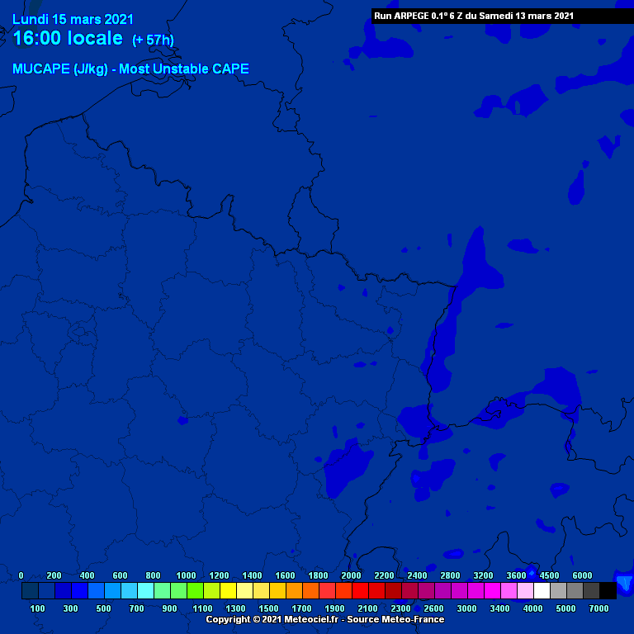Image resolution: width=634 pixels, height=634 pixels.
Task: Click the "2000" legend scale label
Action: 351,575
